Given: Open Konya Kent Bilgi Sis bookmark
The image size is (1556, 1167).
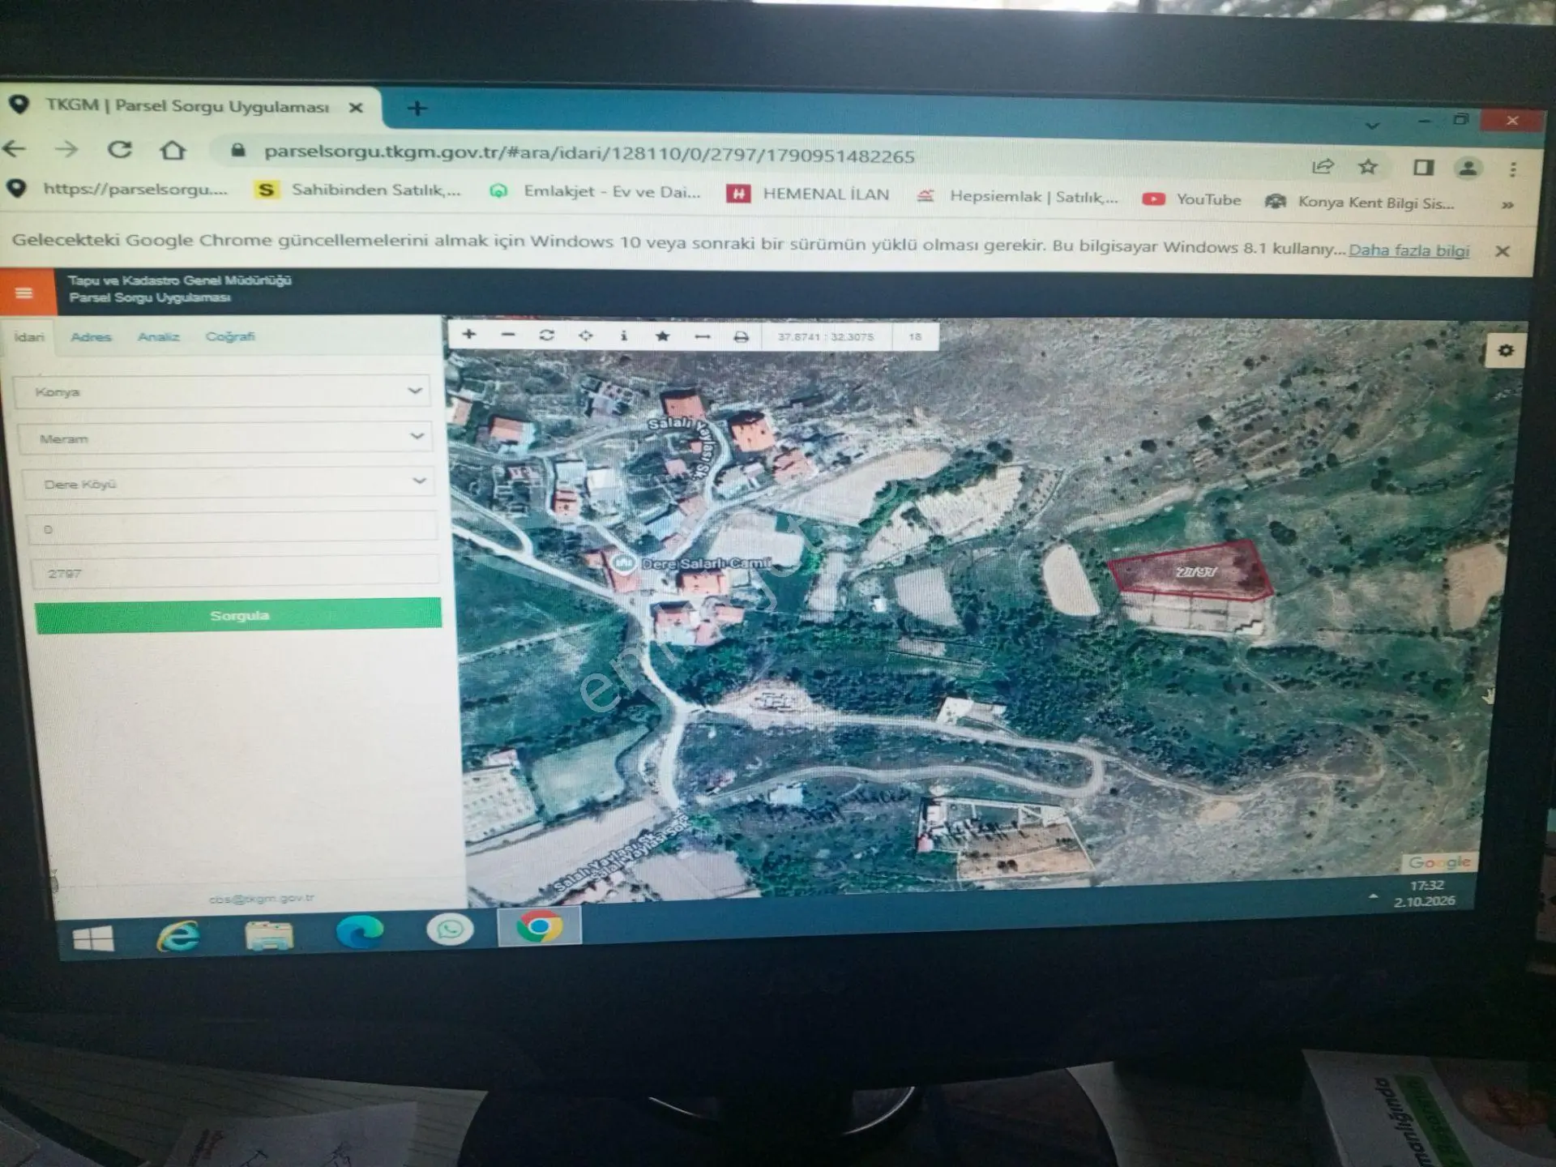Looking at the screenshot, I should [1361, 203].
